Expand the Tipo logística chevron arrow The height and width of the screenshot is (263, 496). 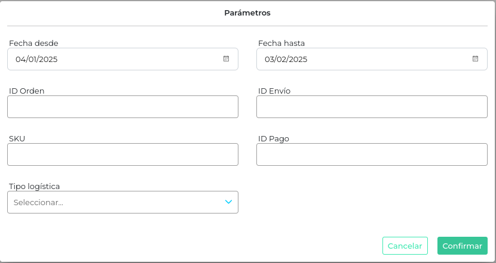pyautogui.click(x=228, y=202)
